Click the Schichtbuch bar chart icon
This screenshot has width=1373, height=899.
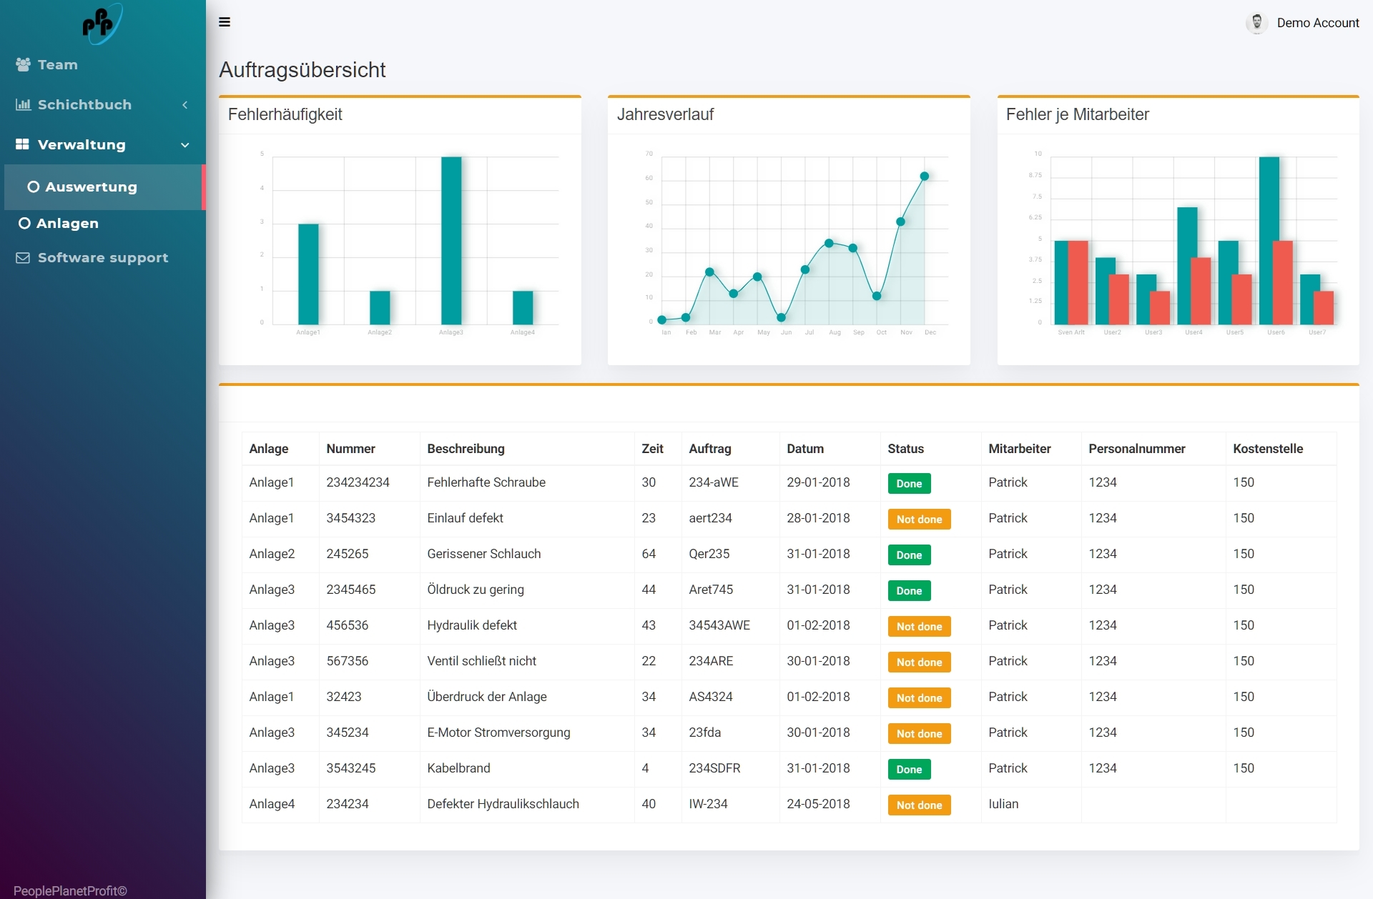pos(23,104)
